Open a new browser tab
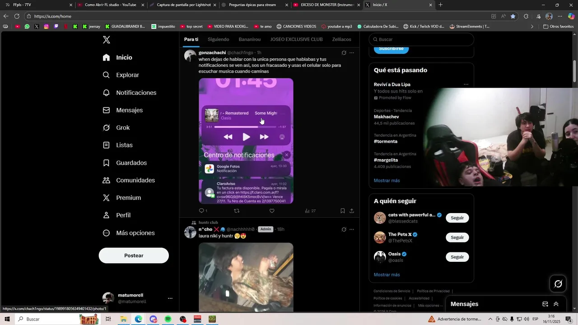This screenshot has height=325, width=578. [x=440, y=5]
